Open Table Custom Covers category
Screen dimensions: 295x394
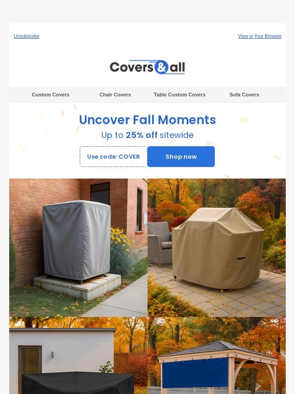[x=179, y=95]
